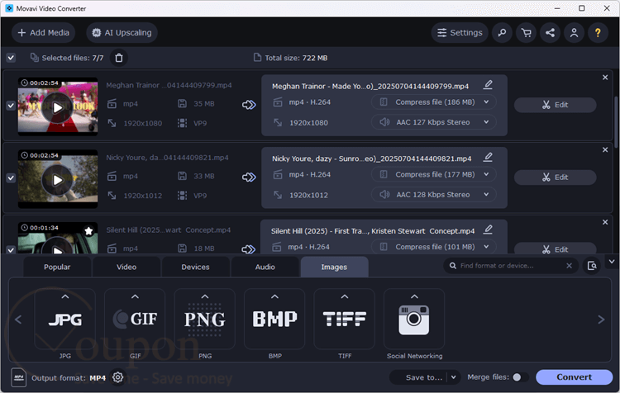Expand Compress file (177 MB) dropdown
The width and height of the screenshot is (620, 393).
(x=434, y=174)
